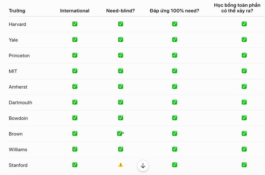
Task: Select the International column header
Action: [x=75, y=11]
